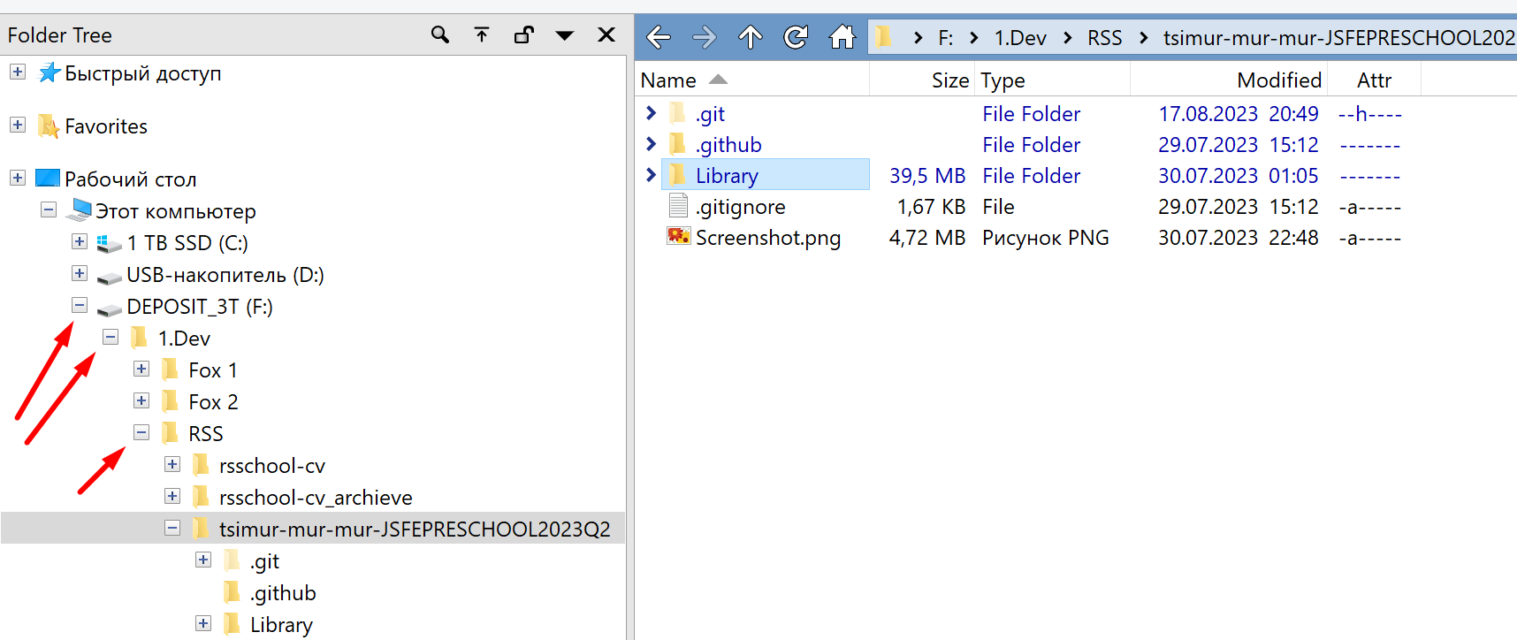Navigate up one folder level
1517x640 pixels.
pyautogui.click(x=751, y=37)
